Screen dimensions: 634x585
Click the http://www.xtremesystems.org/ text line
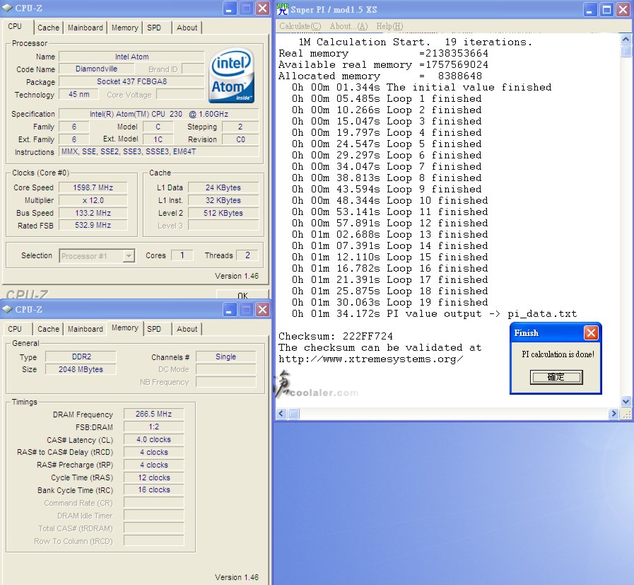[x=371, y=359]
